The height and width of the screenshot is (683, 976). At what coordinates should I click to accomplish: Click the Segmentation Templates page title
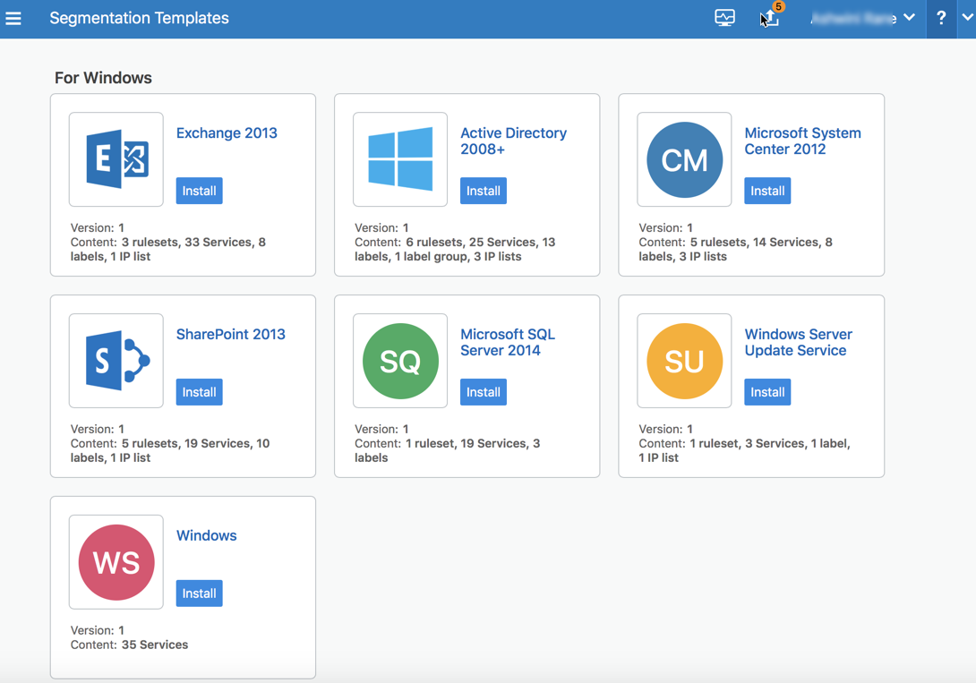pyautogui.click(x=140, y=18)
